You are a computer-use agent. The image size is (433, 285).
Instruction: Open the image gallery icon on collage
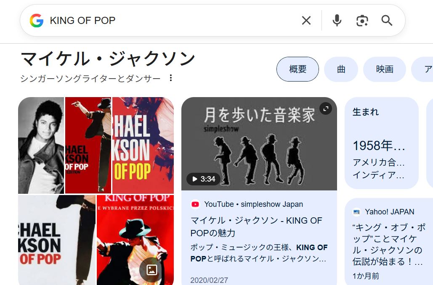click(x=151, y=269)
